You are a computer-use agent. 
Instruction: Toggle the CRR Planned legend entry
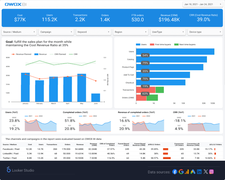coord(58,54)
